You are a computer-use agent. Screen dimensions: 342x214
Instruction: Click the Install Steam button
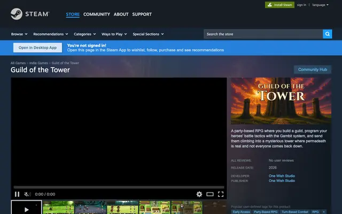(279, 5)
